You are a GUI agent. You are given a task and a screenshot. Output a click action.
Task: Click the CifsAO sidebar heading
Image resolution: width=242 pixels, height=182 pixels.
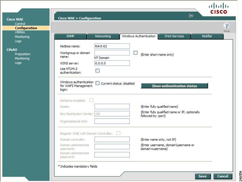pos(12,50)
